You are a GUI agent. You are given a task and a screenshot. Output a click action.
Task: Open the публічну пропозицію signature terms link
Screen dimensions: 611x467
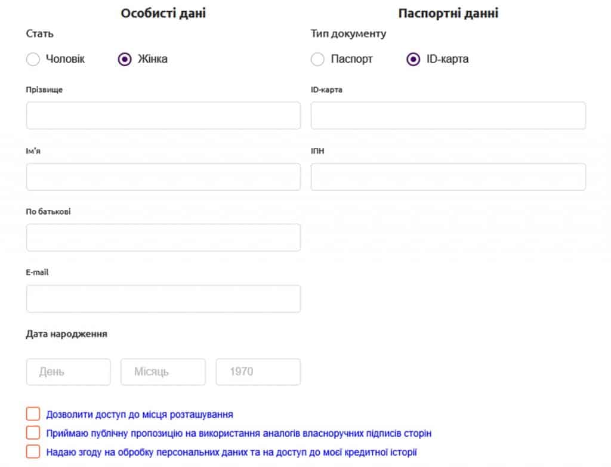(x=239, y=433)
